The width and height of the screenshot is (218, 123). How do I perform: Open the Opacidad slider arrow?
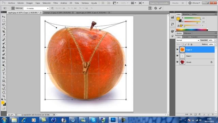[215, 40]
